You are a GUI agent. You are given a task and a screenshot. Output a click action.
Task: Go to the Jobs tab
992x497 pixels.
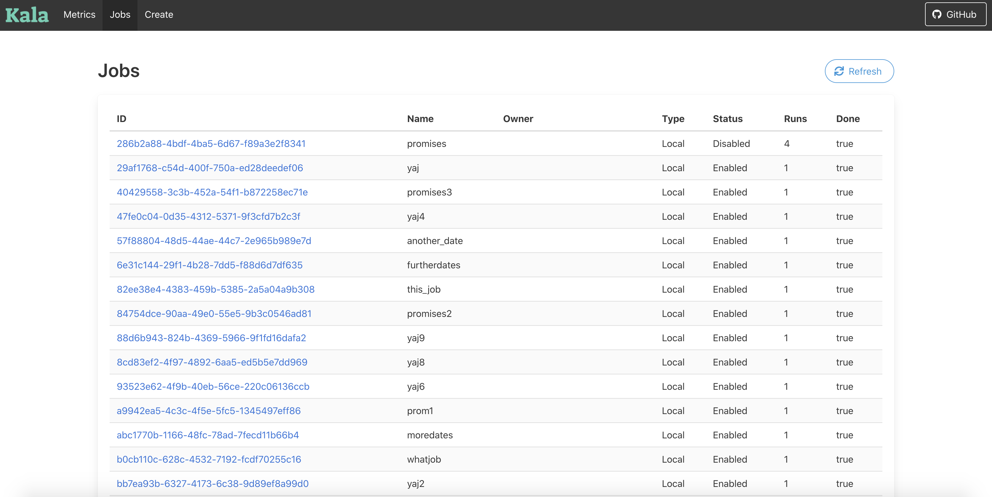(x=120, y=15)
